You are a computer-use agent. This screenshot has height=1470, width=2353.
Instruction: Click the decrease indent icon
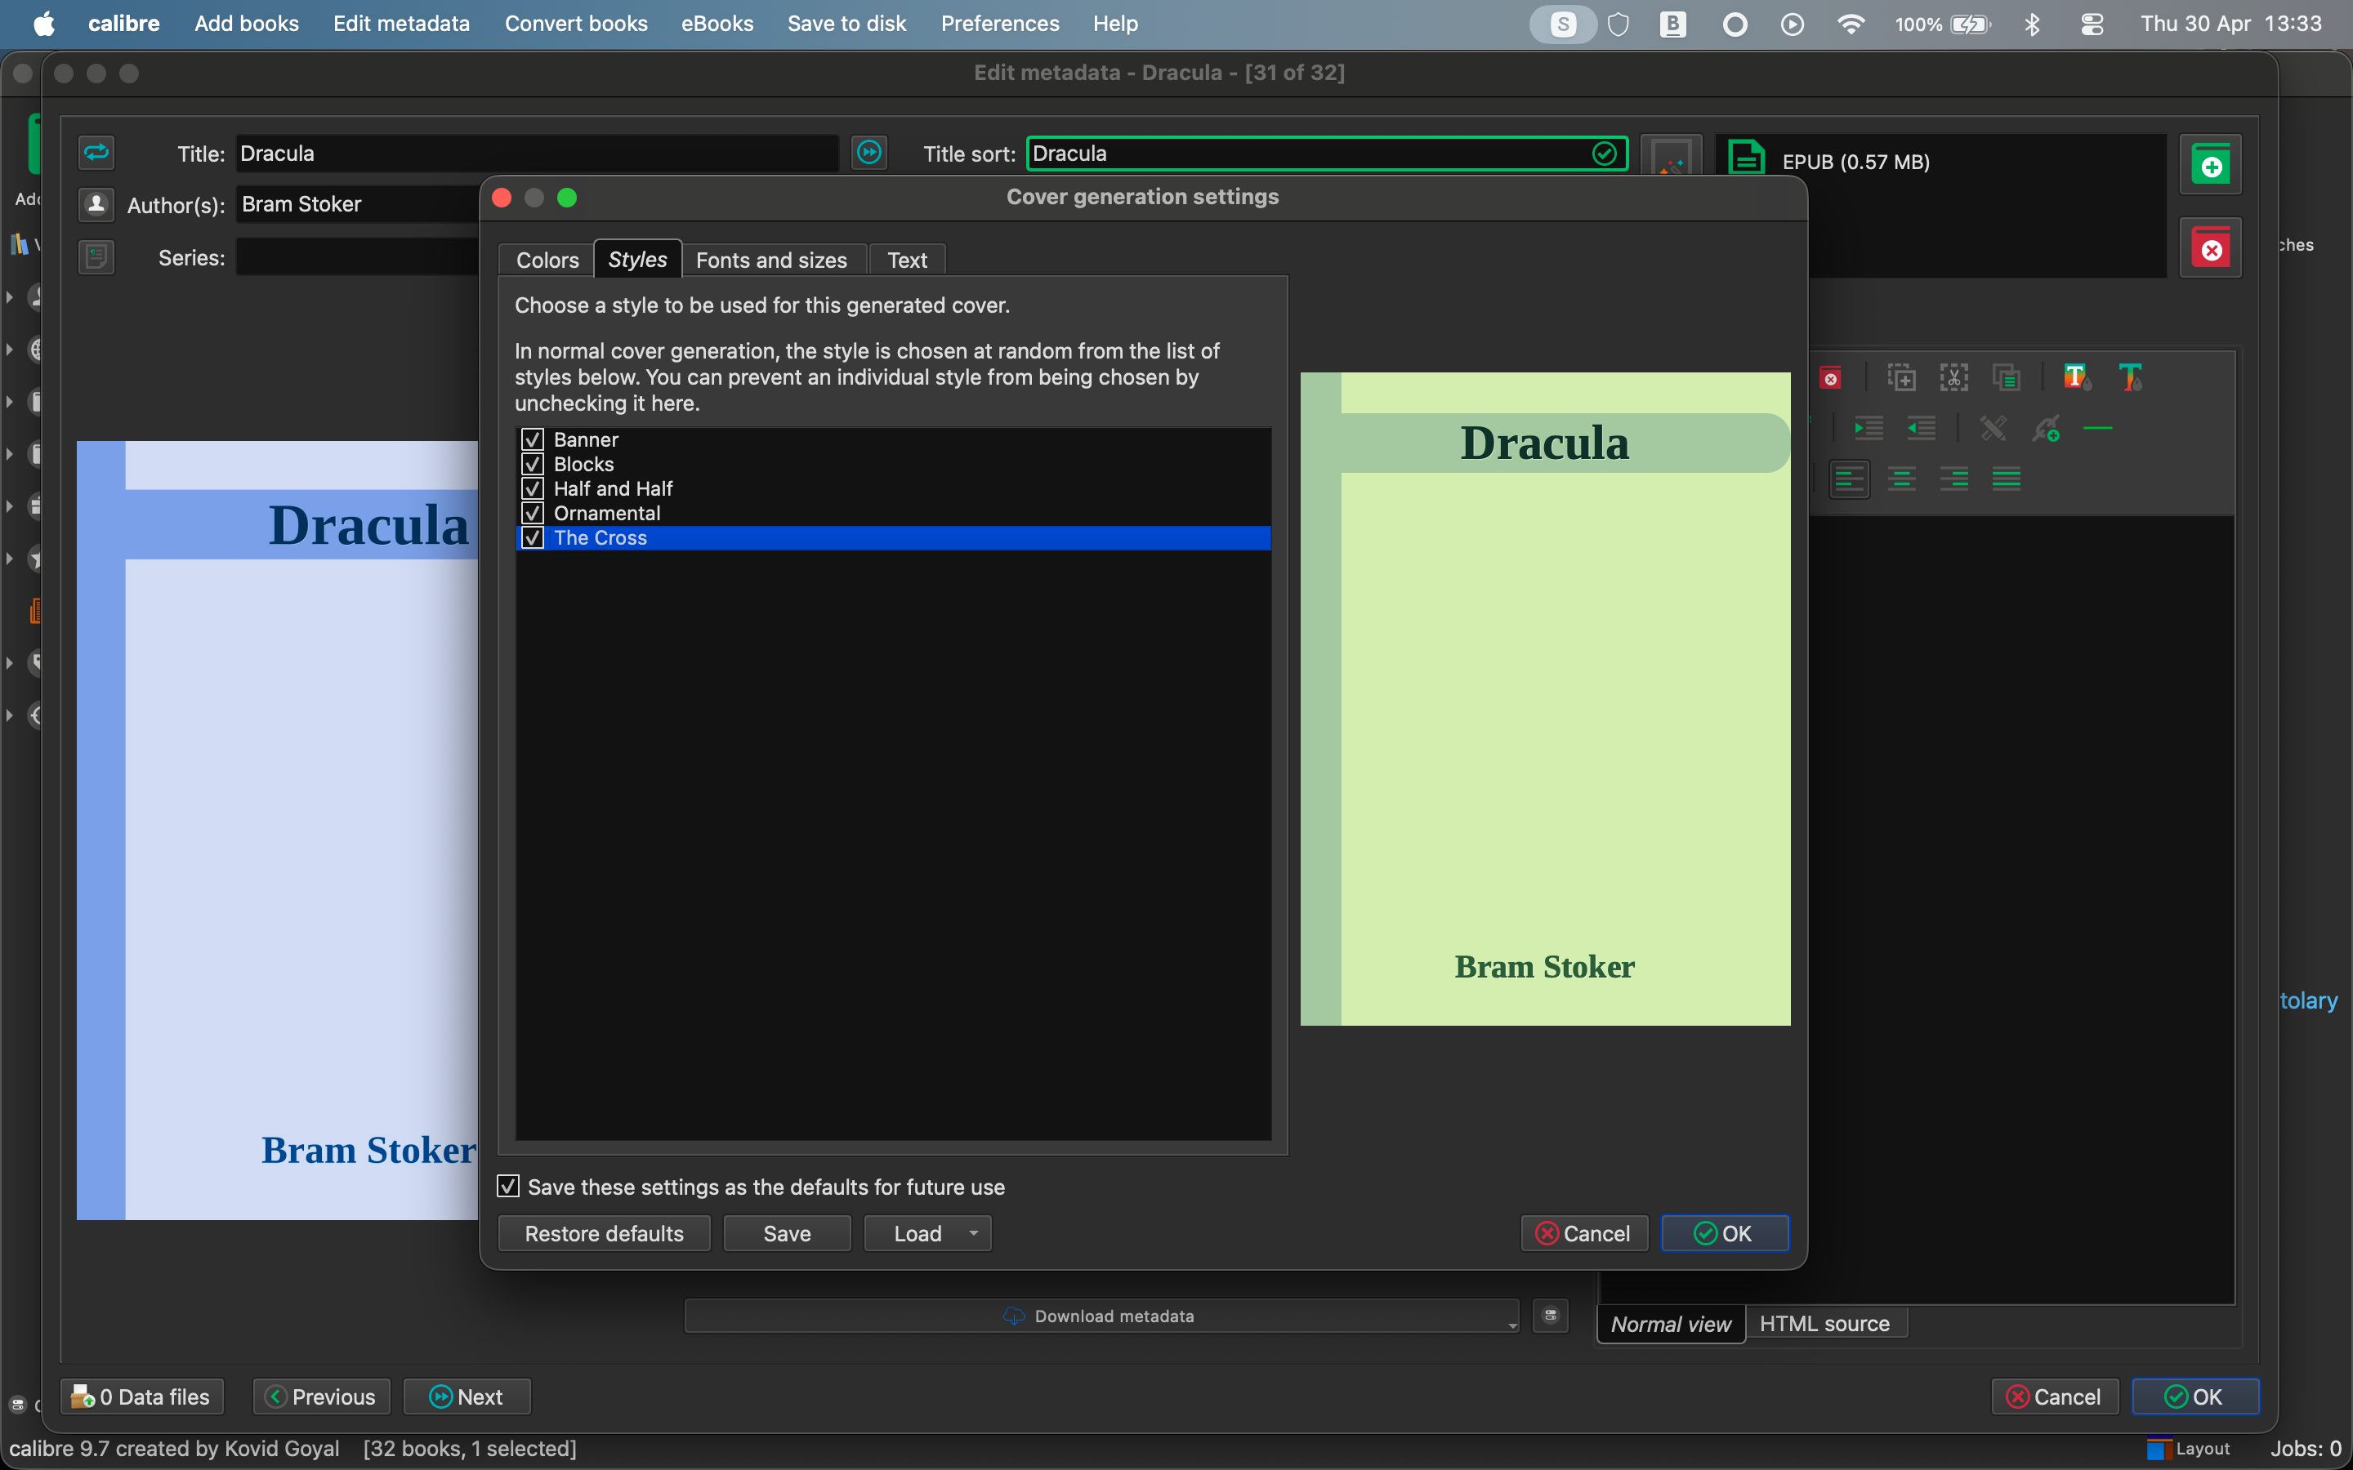coord(1922,428)
